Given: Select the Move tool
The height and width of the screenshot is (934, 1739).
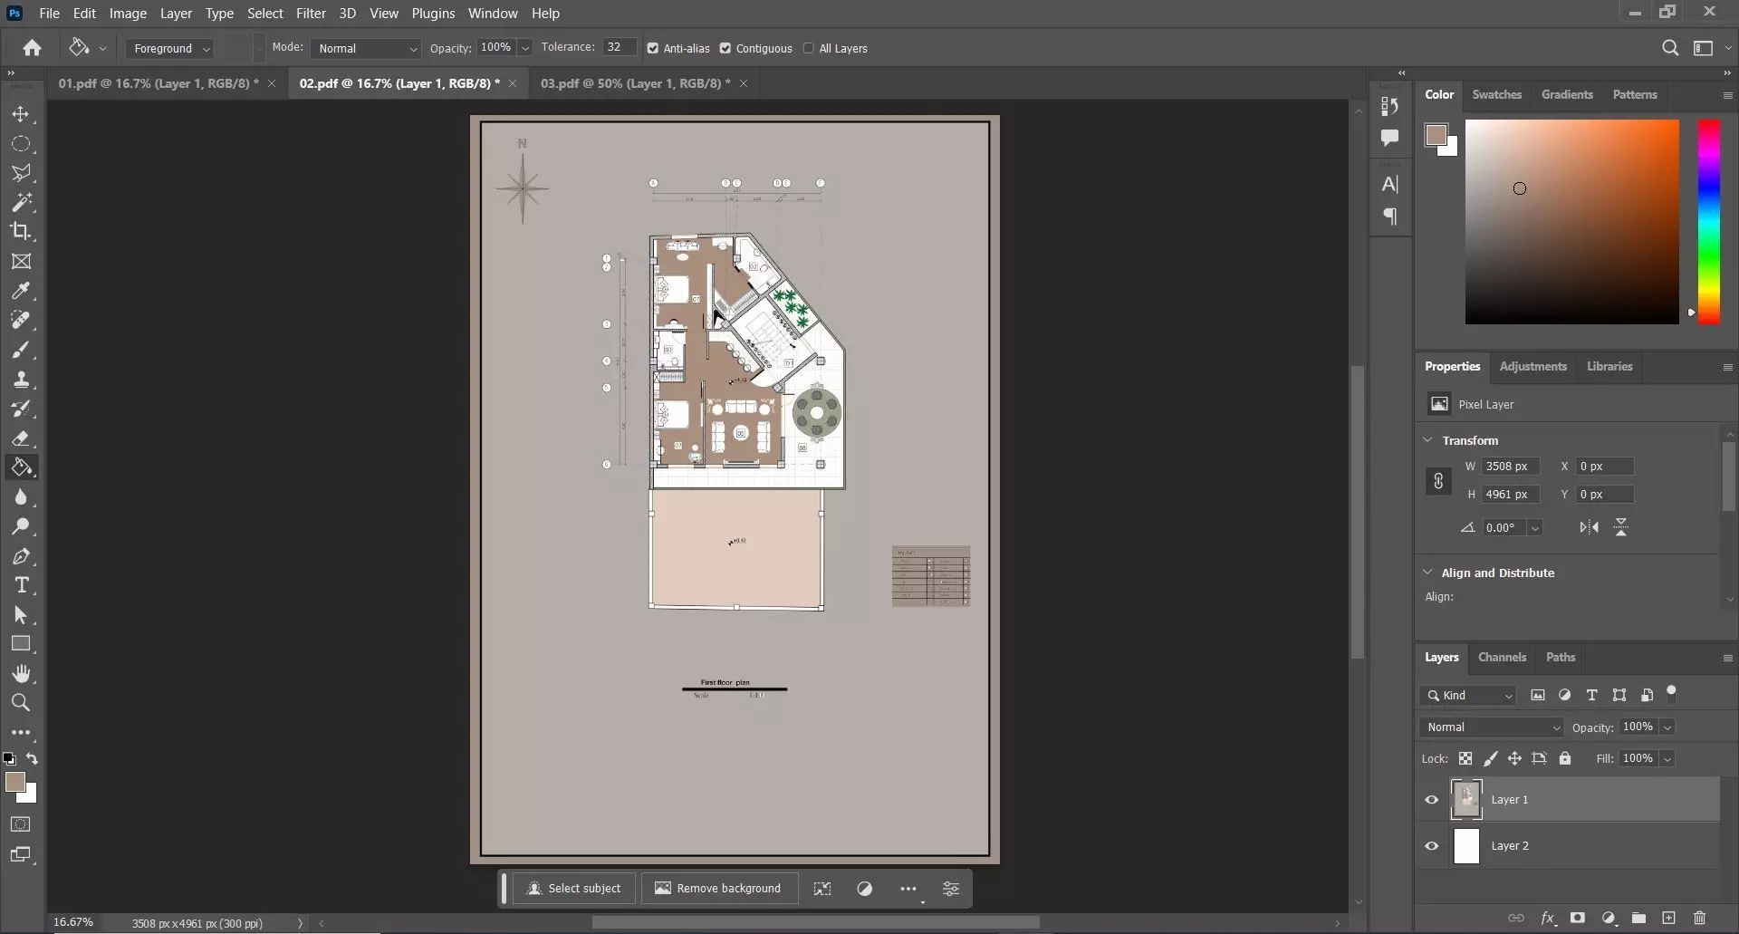Looking at the screenshot, I should point(21,115).
